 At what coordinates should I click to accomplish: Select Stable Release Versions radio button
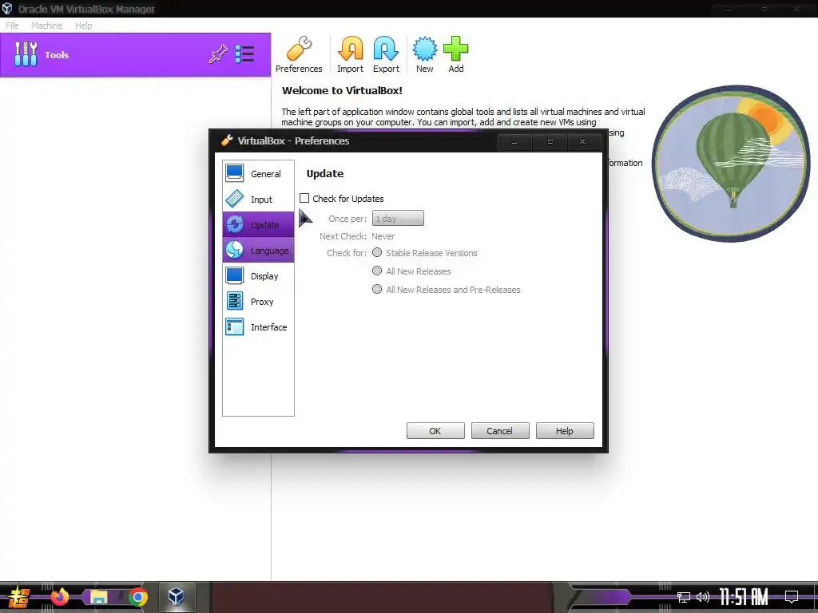point(377,253)
